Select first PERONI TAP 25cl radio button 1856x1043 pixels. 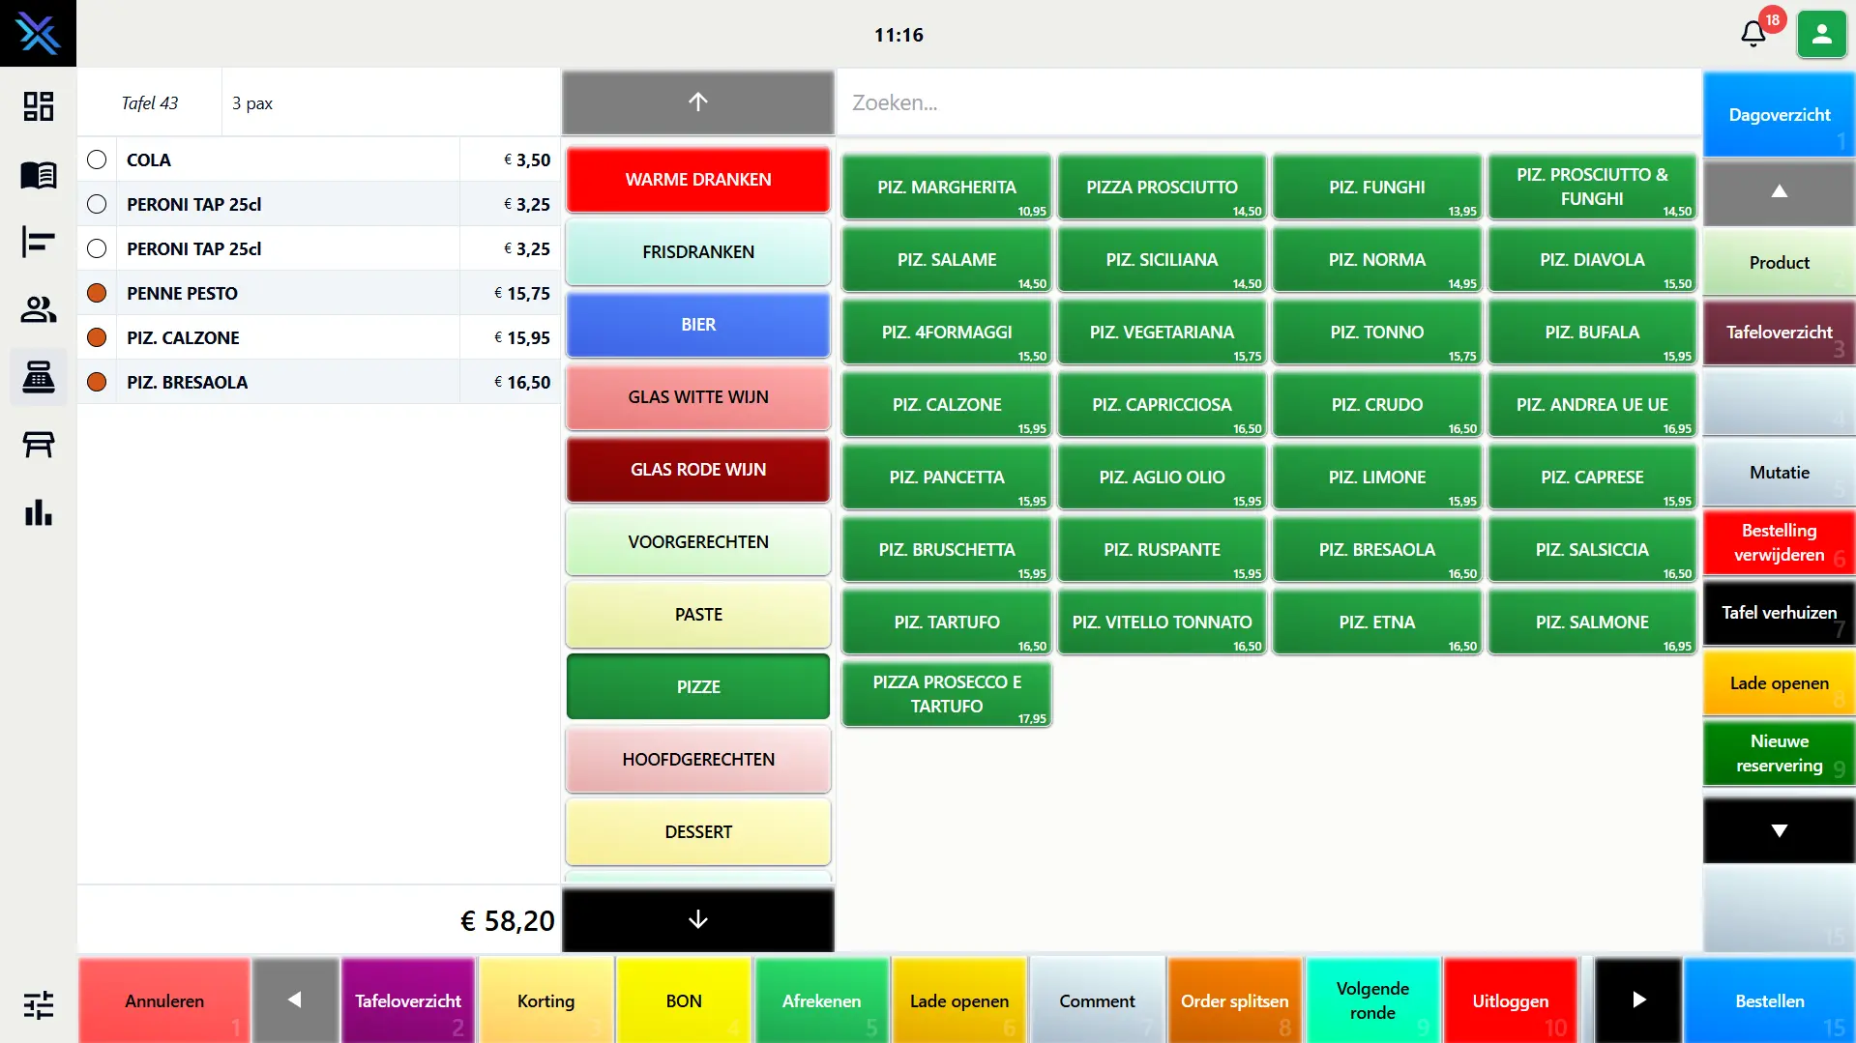[97, 204]
